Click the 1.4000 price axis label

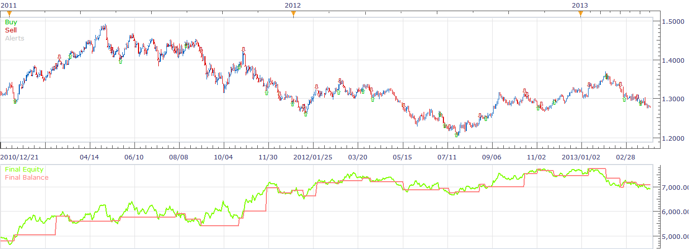click(673, 60)
